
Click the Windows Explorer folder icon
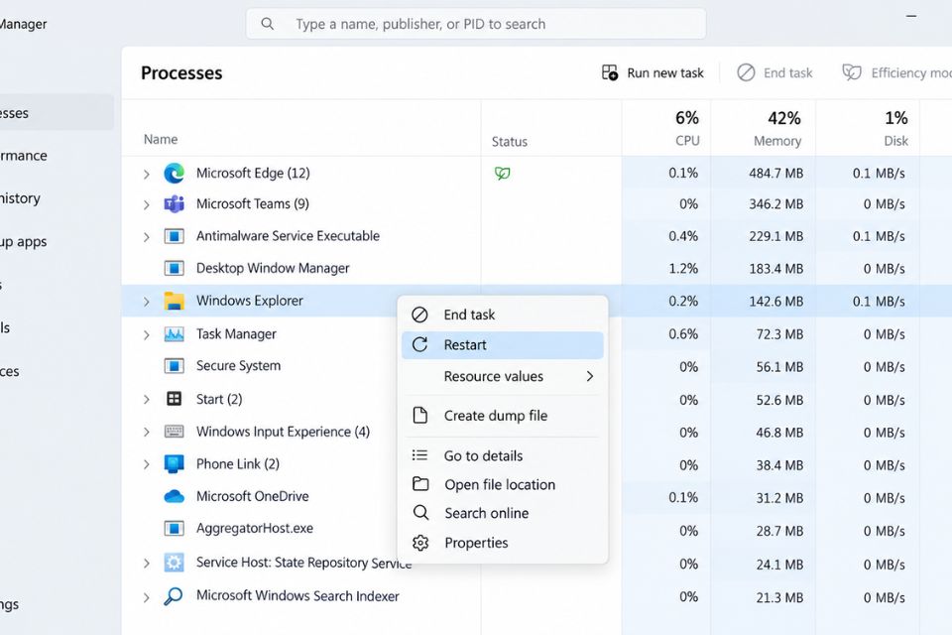tap(175, 301)
